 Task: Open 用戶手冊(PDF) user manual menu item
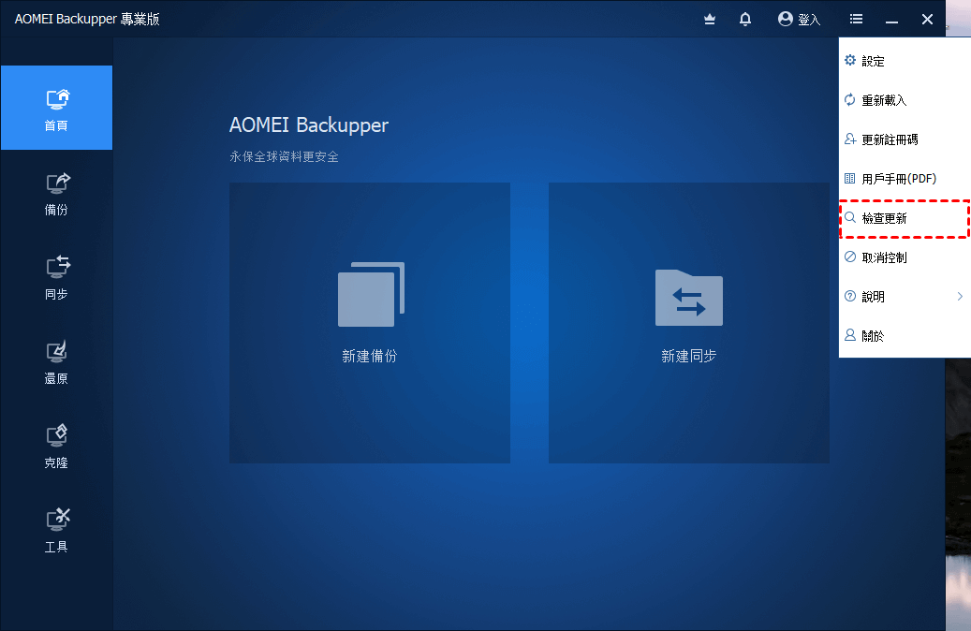point(905,179)
